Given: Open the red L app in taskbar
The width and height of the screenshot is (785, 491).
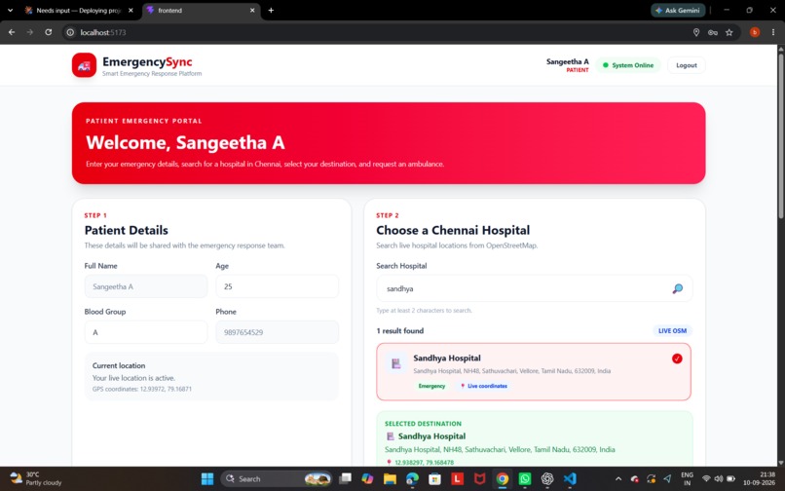Looking at the screenshot, I should 457,479.
